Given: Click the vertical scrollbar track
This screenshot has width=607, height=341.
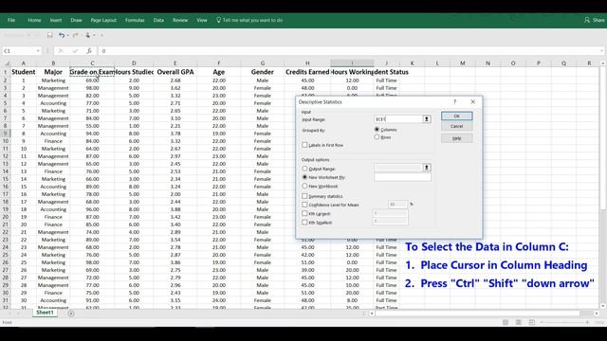Looking at the screenshot, I should (603, 184).
